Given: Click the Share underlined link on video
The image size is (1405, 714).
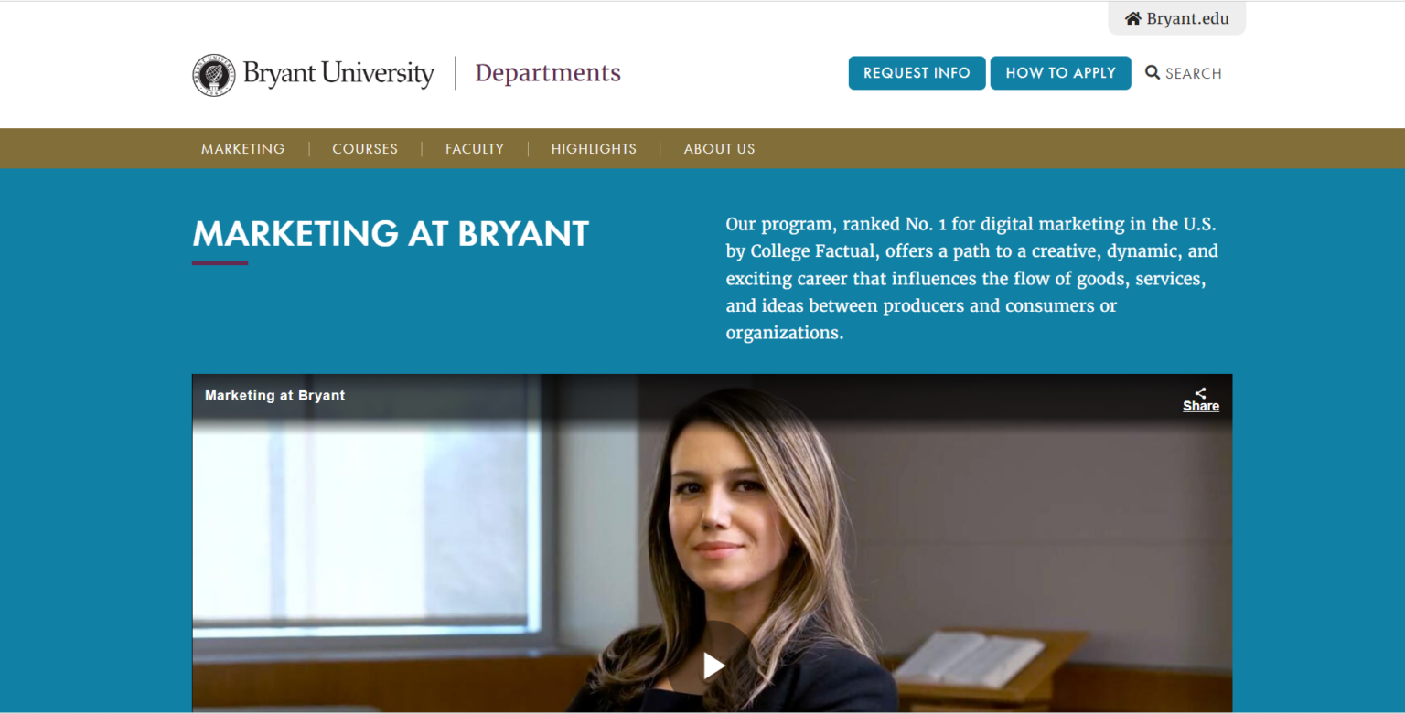Looking at the screenshot, I should (1200, 405).
